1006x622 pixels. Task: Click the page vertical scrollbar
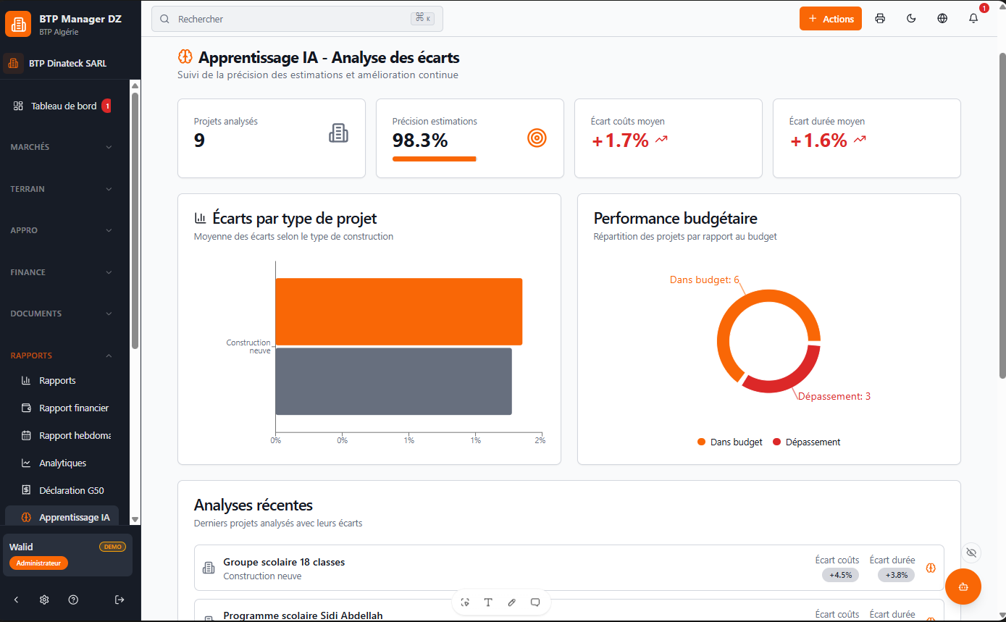[1002, 214]
